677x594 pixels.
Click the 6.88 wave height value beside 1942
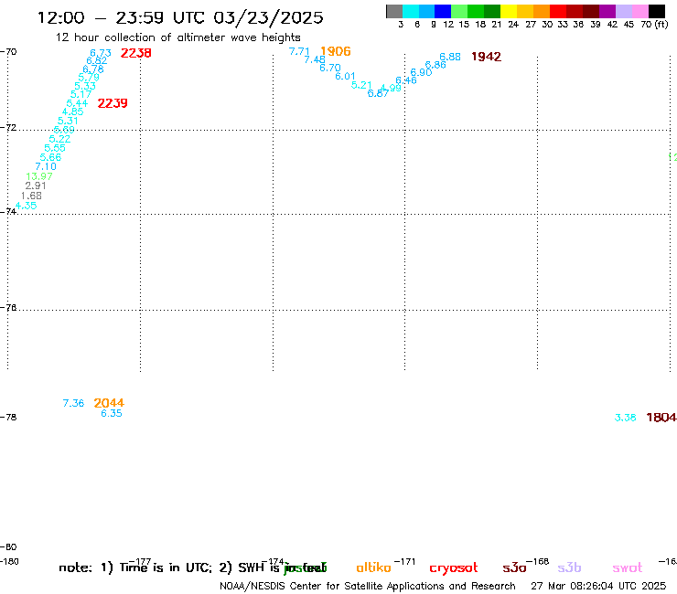(x=450, y=57)
